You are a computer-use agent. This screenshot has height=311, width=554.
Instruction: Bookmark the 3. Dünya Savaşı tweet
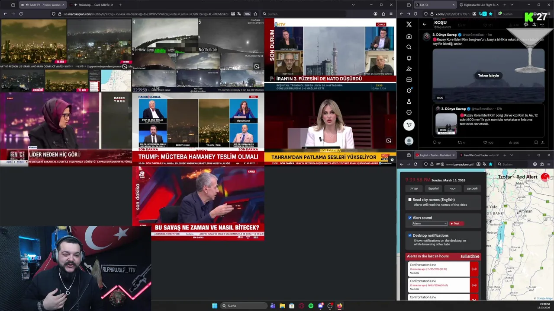[536, 143]
